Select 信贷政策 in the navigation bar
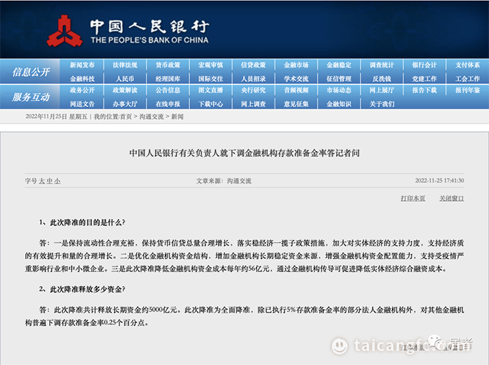Image resolution: width=489 pixels, height=365 pixels. click(253, 65)
